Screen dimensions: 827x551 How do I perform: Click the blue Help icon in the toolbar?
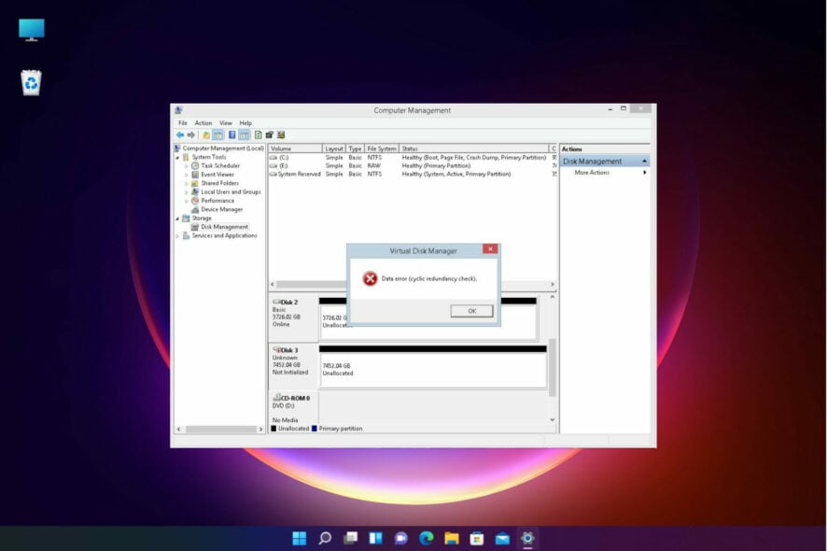point(231,134)
